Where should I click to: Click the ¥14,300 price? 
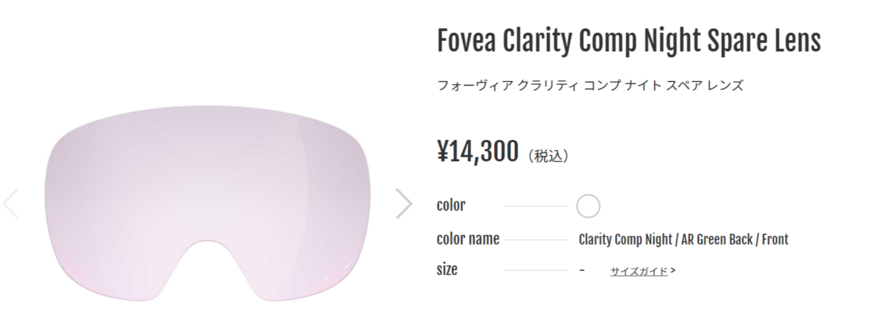[477, 151]
